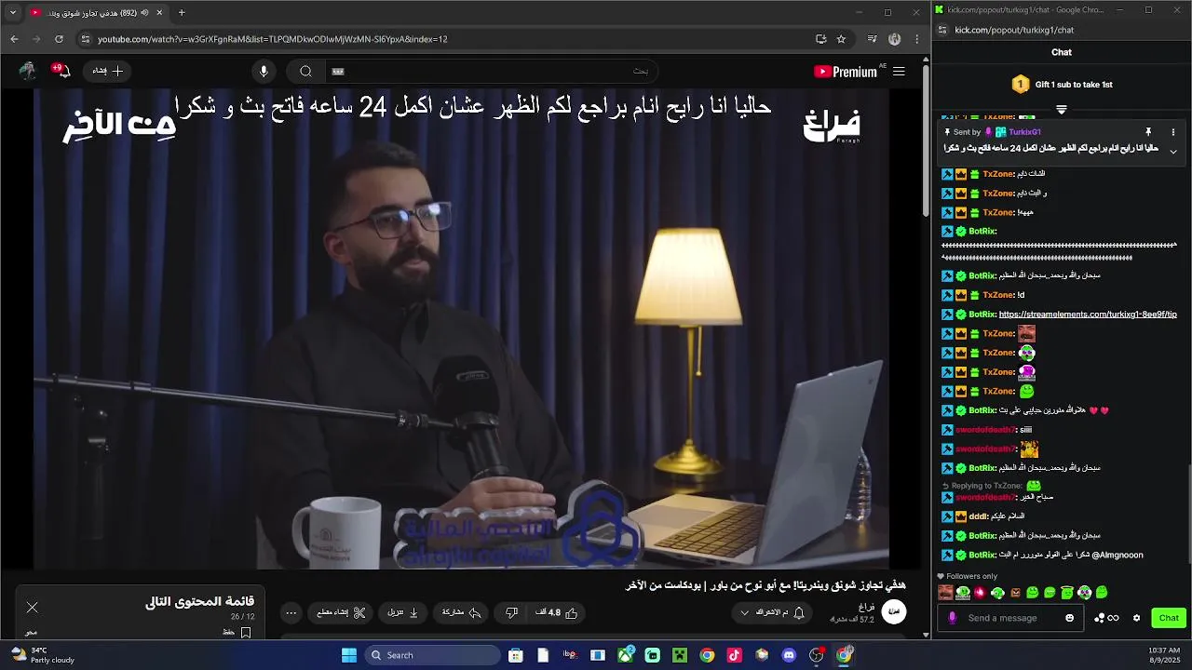The height and width of the screenshot is (670, 1192).
Task: Insert the red glowing emote in quick row
Action: [x=980, y=592]
